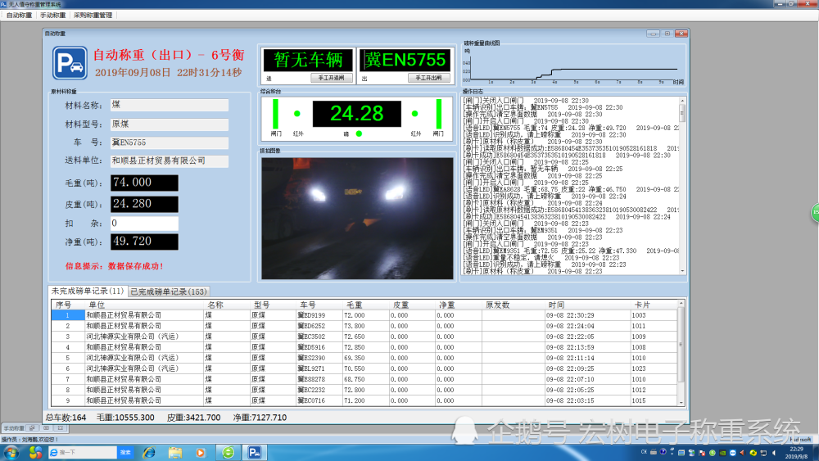
Task: Click the 手工开出闸 exit gate button
Action: tap(429, 78)
